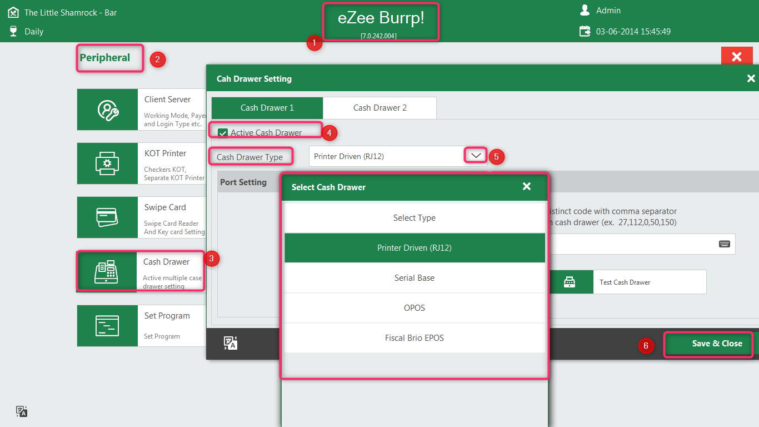Open Set Program label
Image resolution: width=759 pixels, height=427 pixels.
pyautogui.click(x=167, y=316)
